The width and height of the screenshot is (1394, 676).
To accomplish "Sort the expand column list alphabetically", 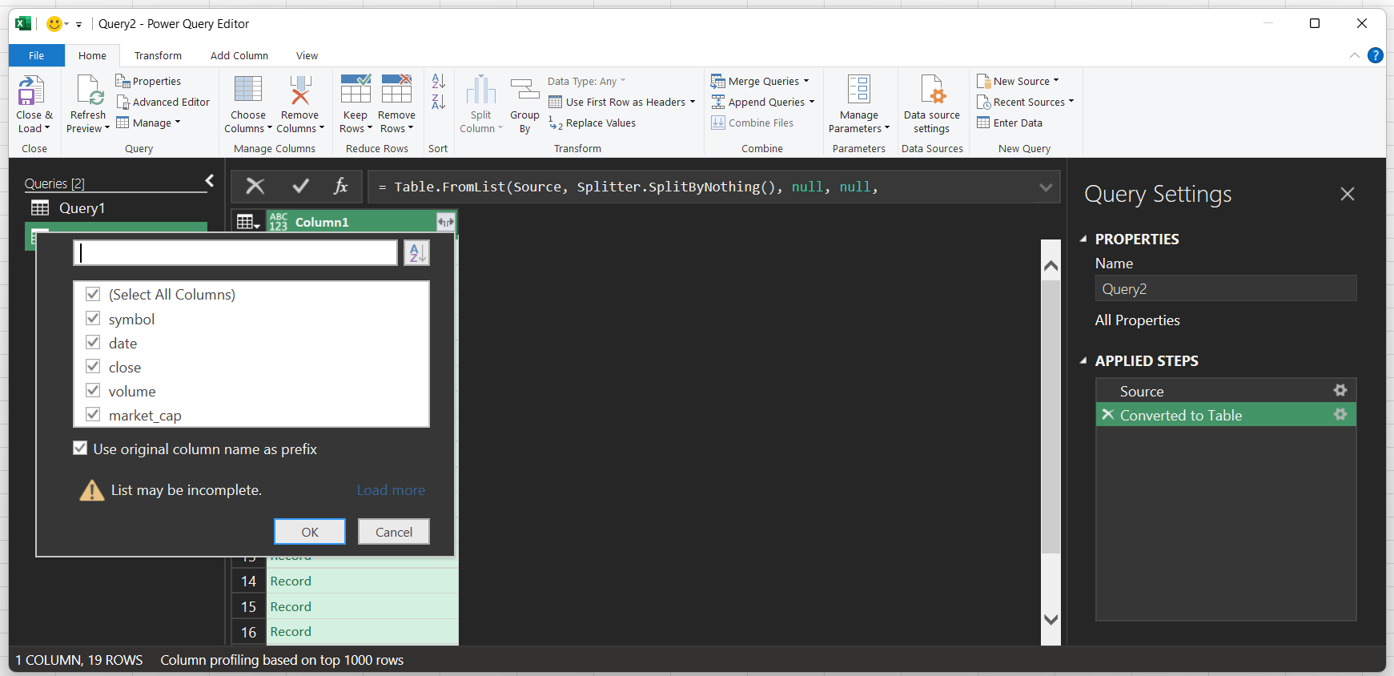I will pyautogui.click(x=416, y=253).
